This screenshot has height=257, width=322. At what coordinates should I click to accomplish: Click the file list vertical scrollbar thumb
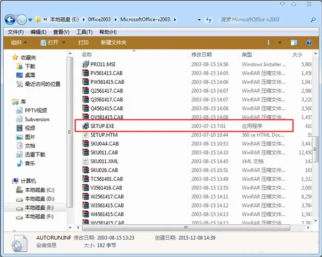pyautogui.click(x=316, y=149)
